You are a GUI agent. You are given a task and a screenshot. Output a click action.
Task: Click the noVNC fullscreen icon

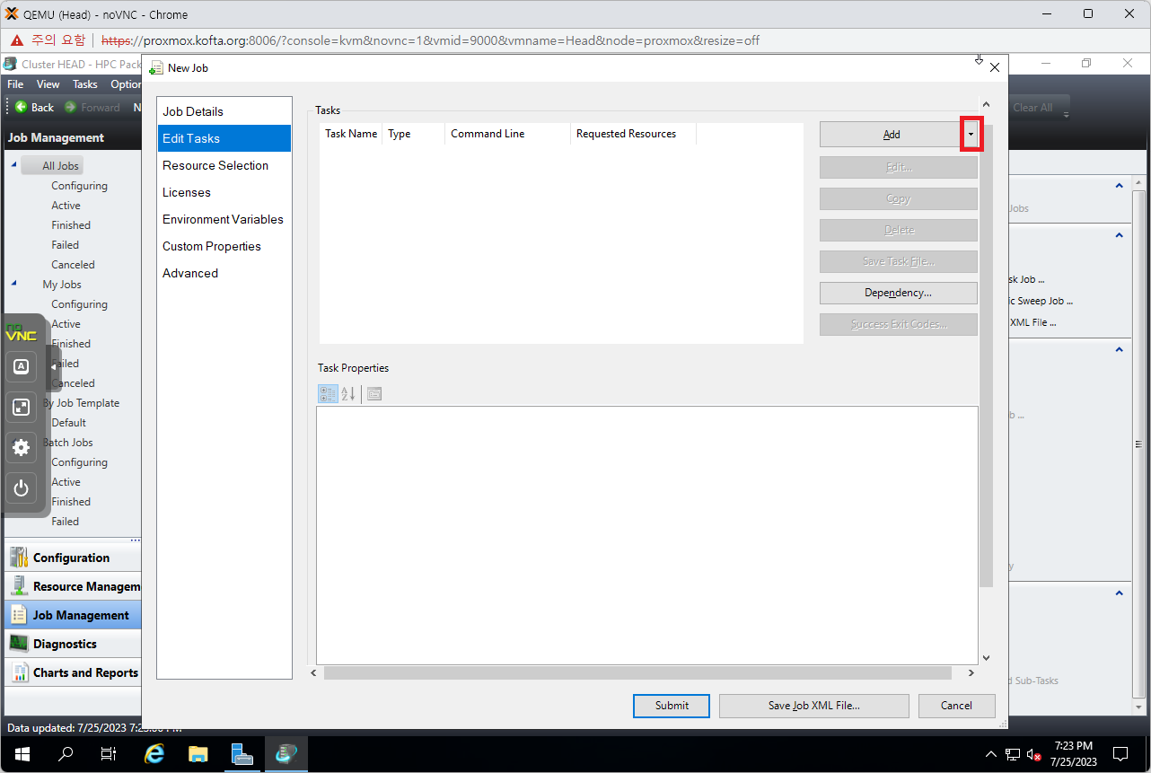pyautogui.click(x=22, y=407)
